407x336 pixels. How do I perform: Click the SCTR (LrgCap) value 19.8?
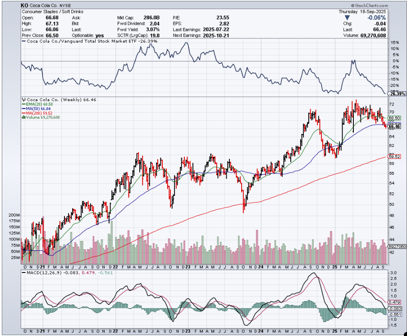(x=155, y=36)
